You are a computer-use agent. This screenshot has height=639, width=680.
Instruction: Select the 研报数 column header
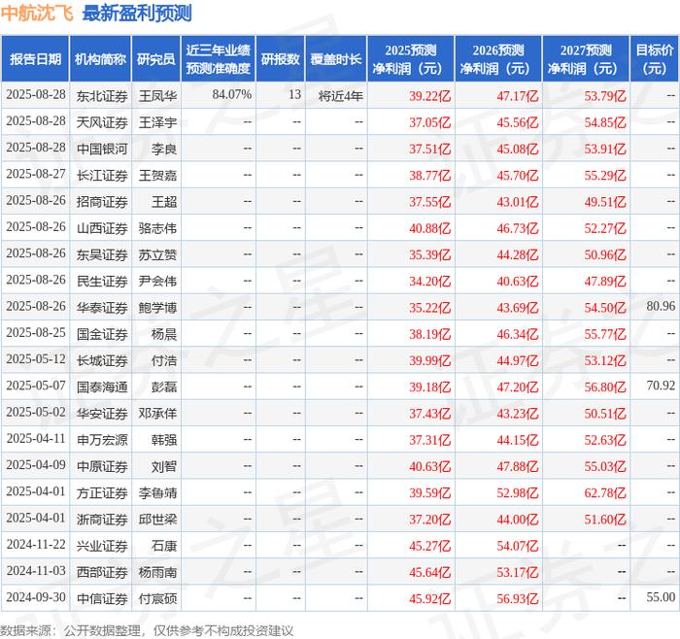pyautogui.click(x=281, y=59)
